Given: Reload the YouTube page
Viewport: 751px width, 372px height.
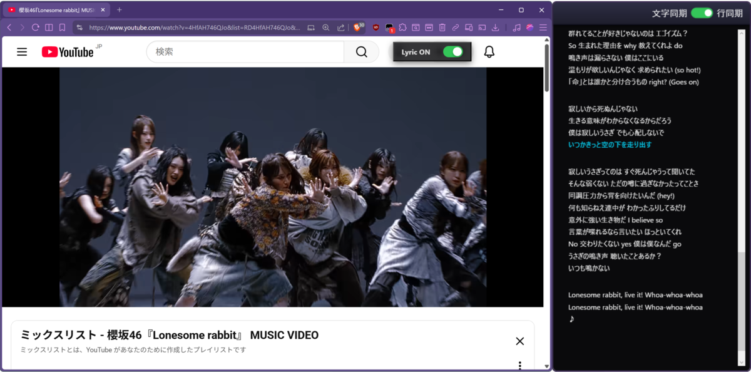Looking at the screenshot, I should tap(36, 28).
